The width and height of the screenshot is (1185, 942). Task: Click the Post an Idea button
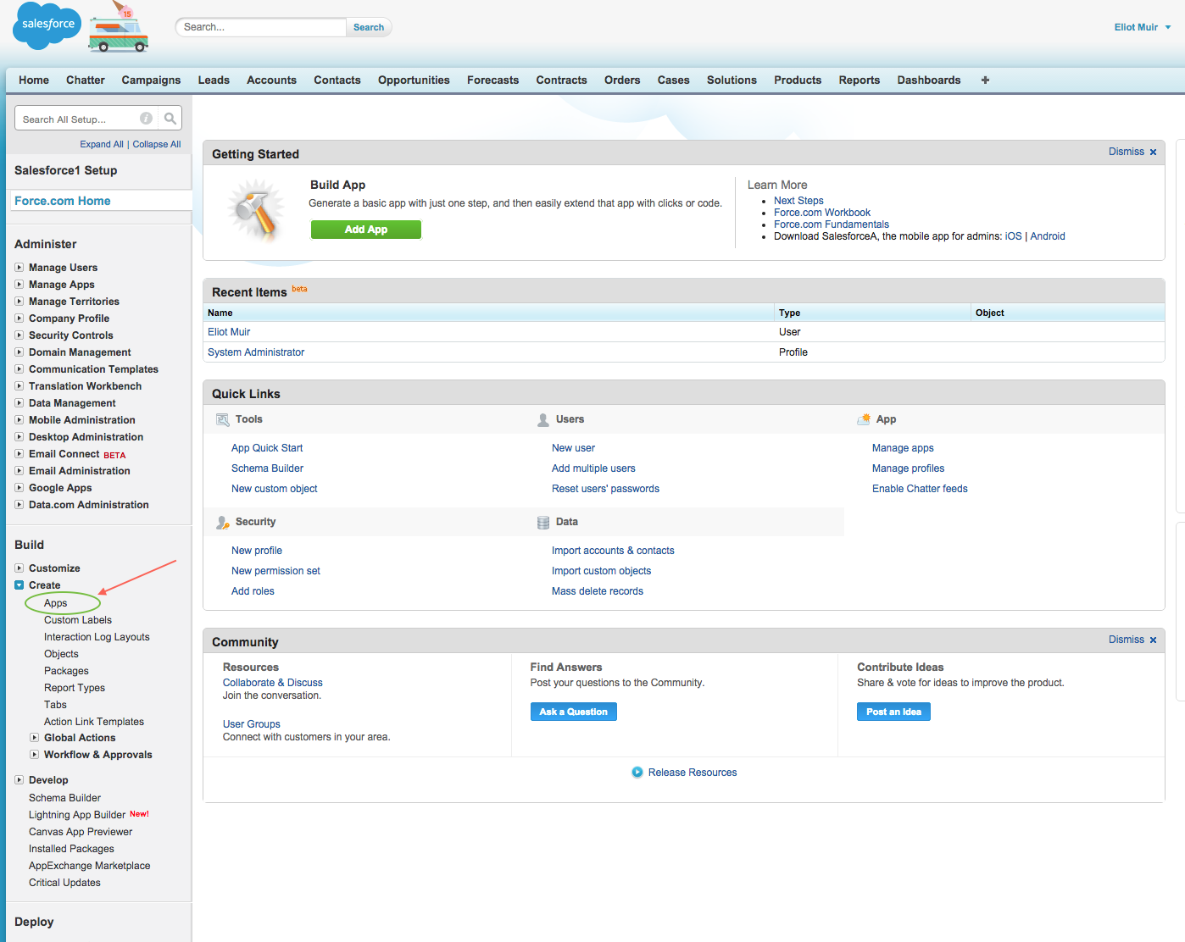[893, 712]
